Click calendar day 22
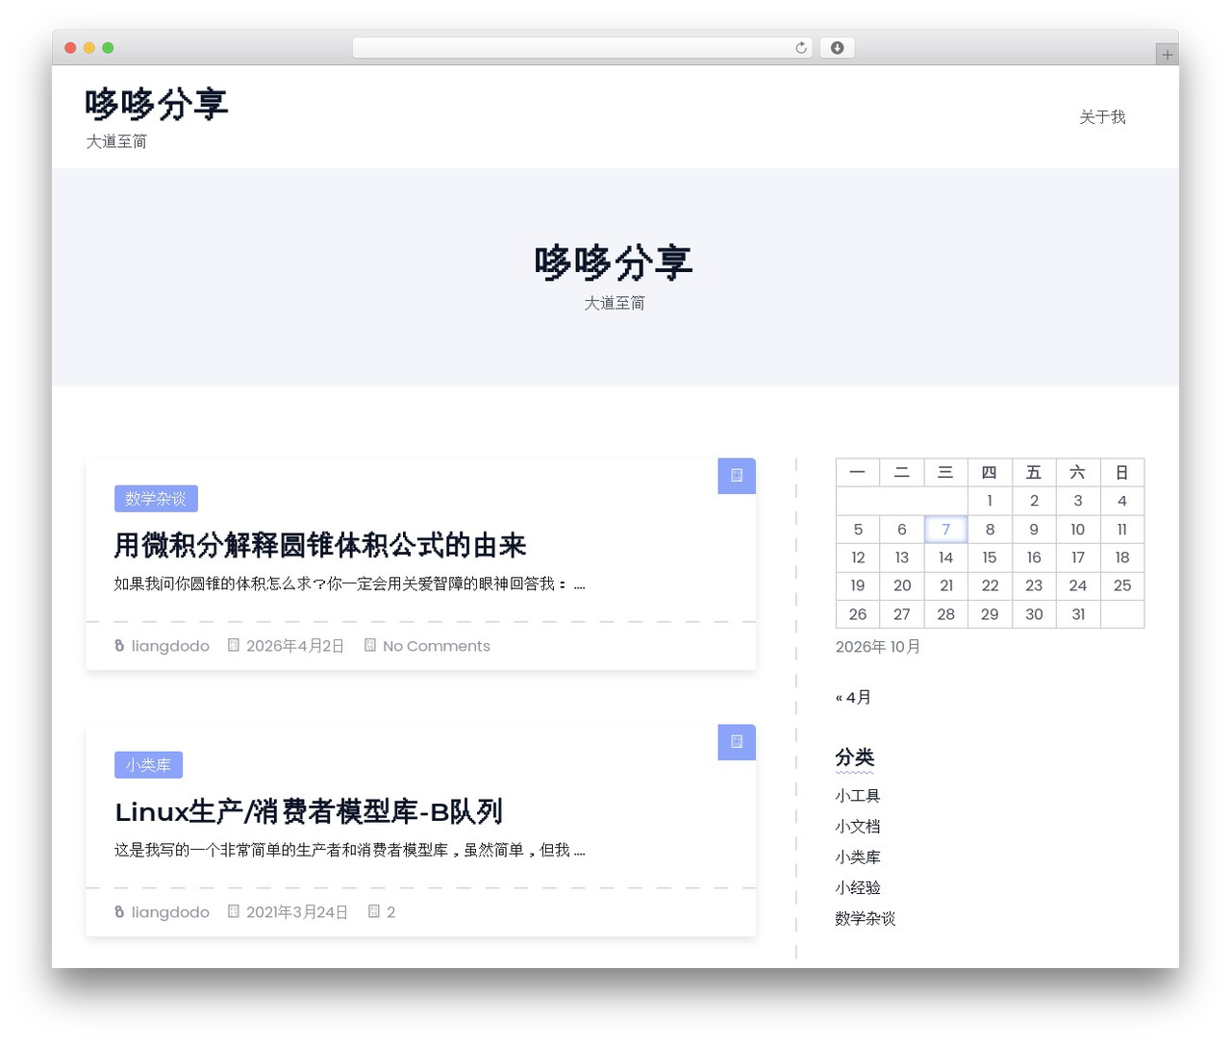 click(x=990, y=585)
